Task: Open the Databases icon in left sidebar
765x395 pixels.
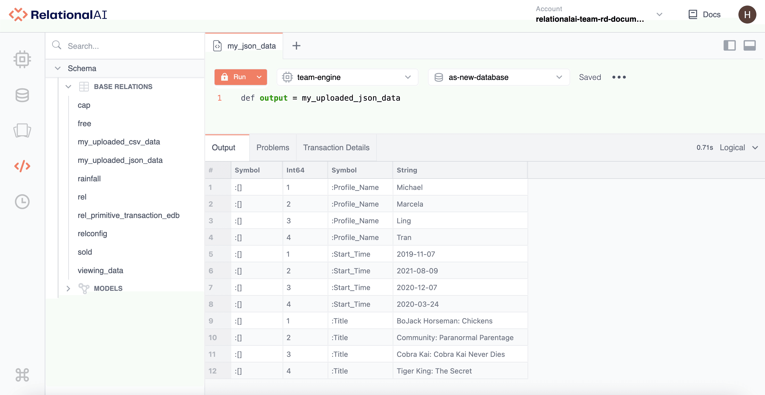Action: (x=22, y=95)
